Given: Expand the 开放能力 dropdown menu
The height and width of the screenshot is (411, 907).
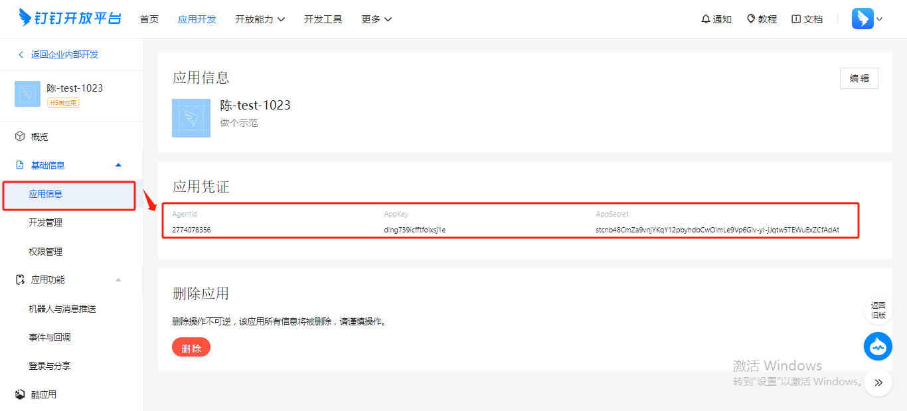Looking at the screenshot, I should pyautogui.click(x=260, y=19).
